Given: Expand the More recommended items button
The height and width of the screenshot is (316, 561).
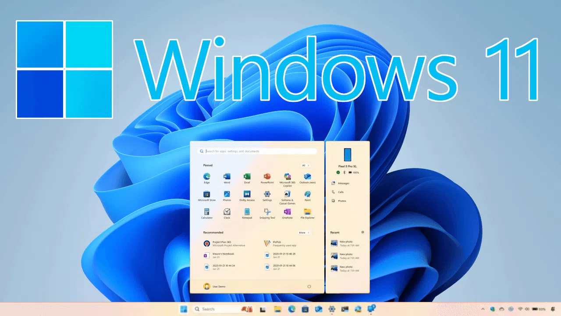Looking at the screenshot, I should [x=304, y=233].
